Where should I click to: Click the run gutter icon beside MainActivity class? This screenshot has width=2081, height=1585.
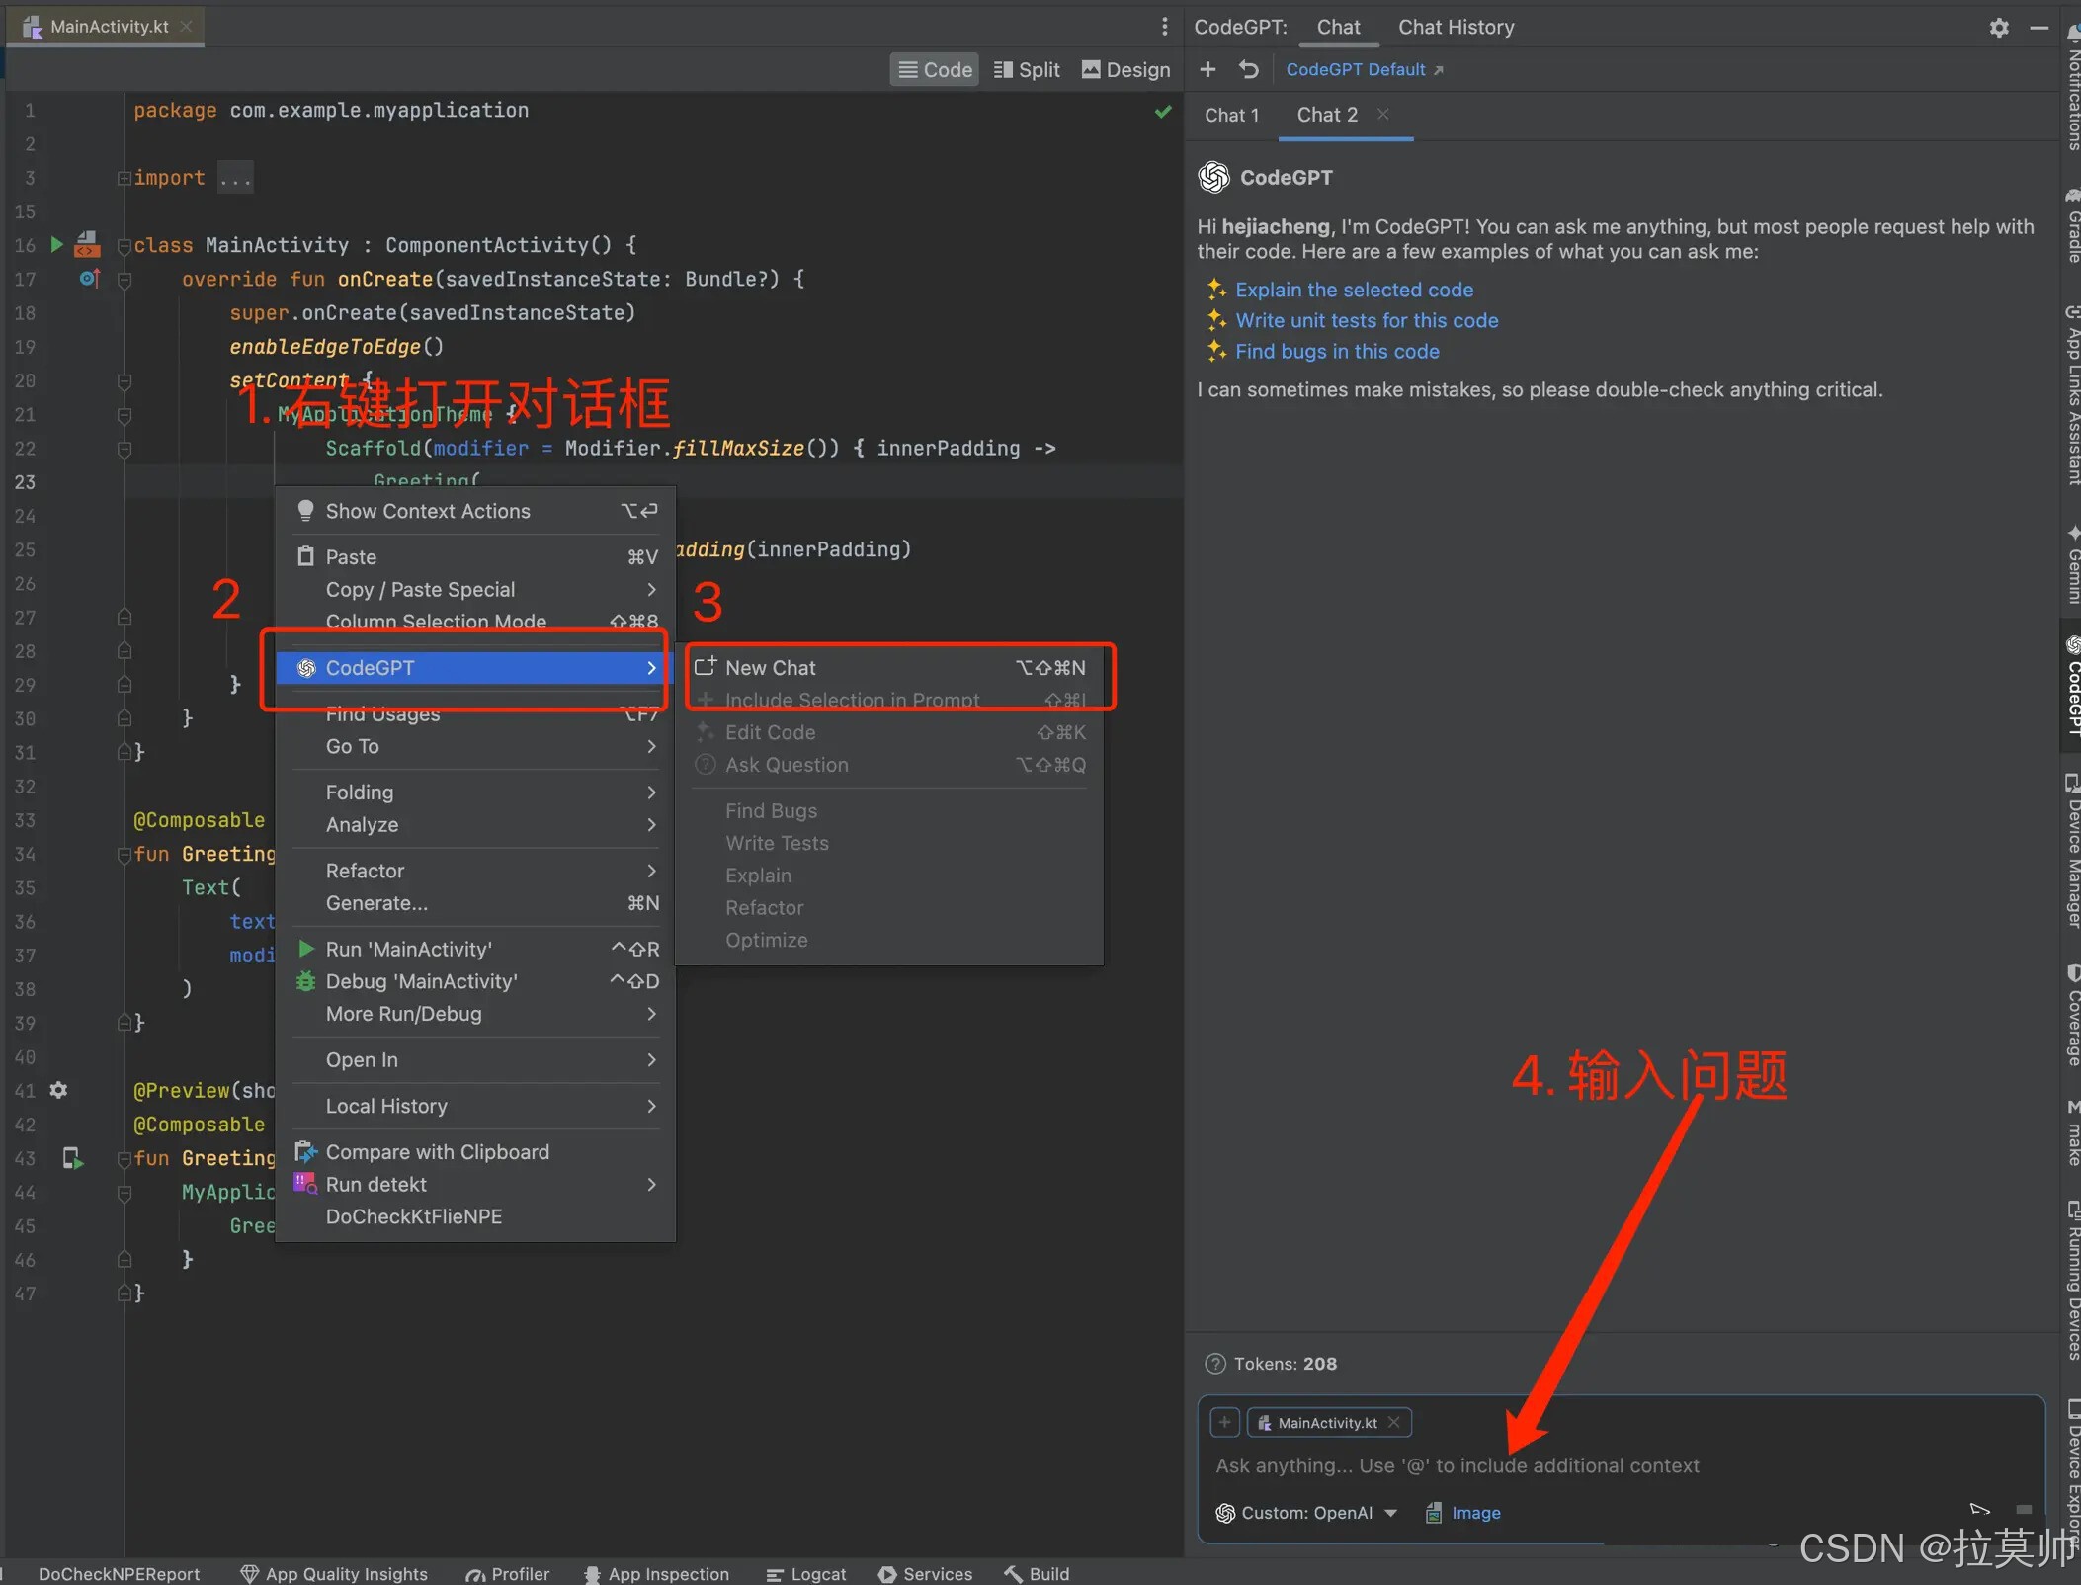point(56,244)
